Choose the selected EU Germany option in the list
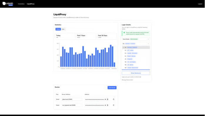This screenshot has width=206, height=116. pyautogui.click(x=136, y=48)
